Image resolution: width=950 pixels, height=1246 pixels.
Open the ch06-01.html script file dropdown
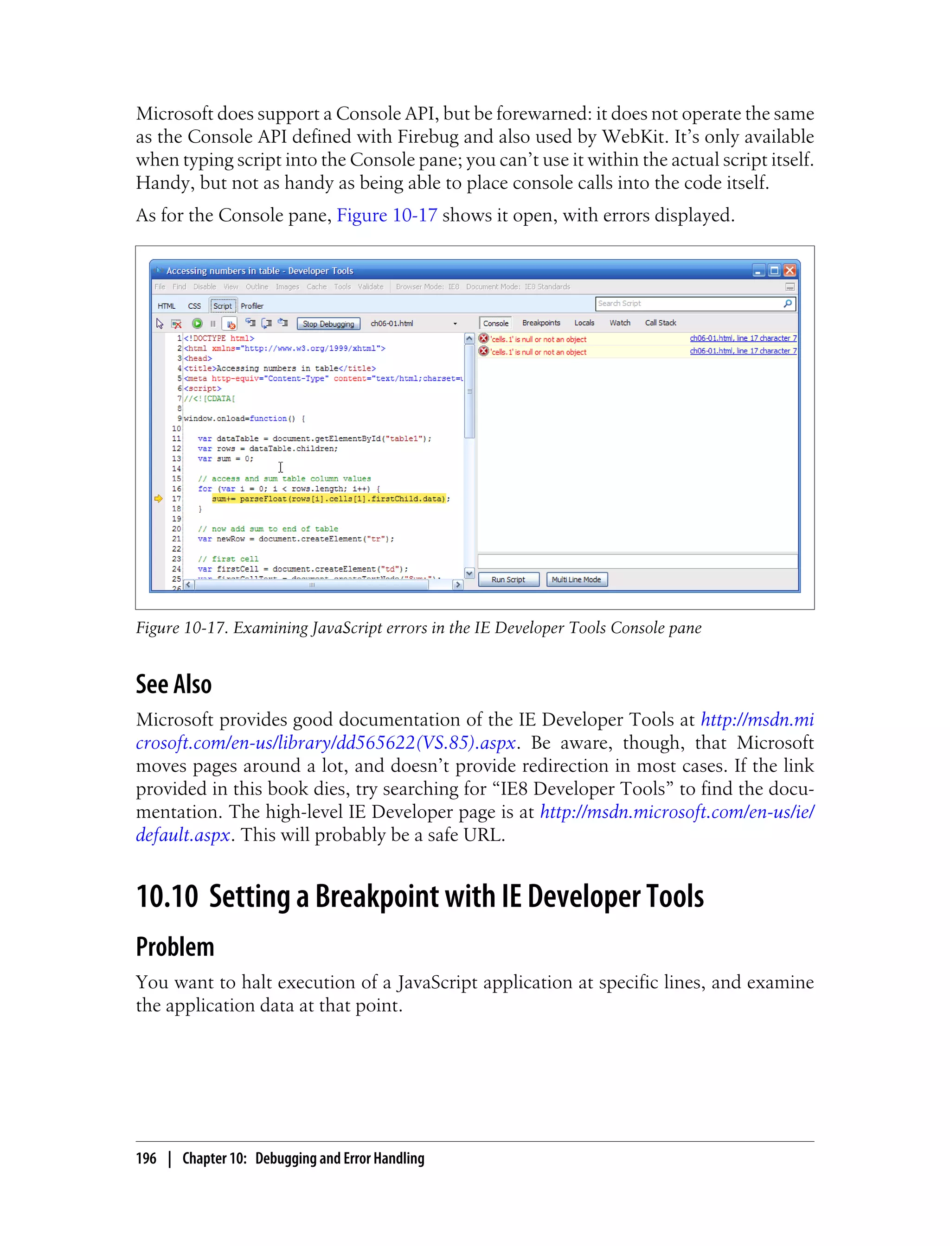click(455, 324)
